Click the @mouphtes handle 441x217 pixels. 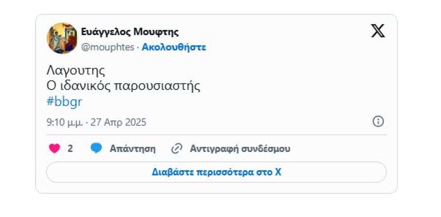[x=108, y=48]
